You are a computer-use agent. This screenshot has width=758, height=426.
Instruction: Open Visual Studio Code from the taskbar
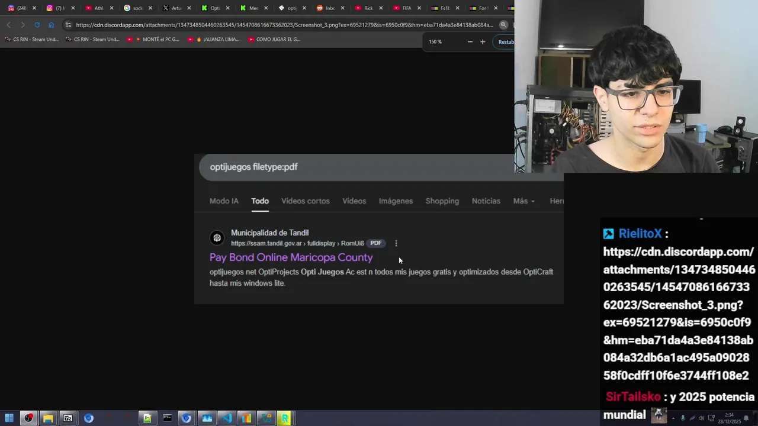tap(227, 418)
